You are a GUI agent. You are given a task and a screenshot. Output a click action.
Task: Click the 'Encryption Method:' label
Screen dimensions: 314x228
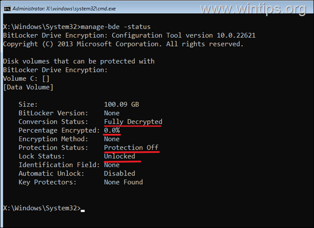pos(53,139)
